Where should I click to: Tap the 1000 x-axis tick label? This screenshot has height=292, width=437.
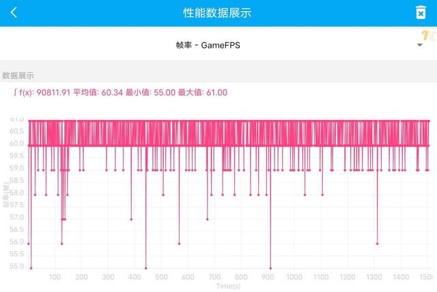click(x=294, y=277)
